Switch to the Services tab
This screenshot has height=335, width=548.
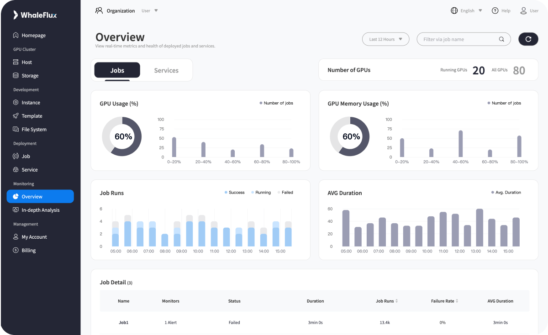pyautogui.click(x=166, y=70)
